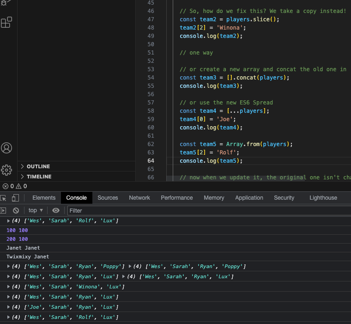Open the Manage gear settings icon
Viewport: 351px width, 324px height.
[x=6, y=170]
